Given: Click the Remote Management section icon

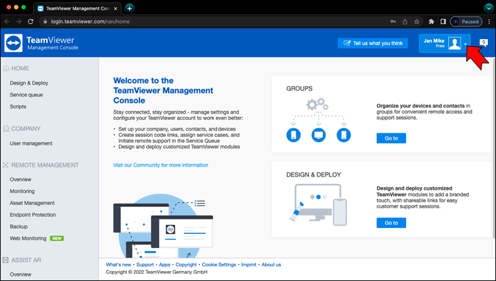Looking at the screenshot, I should [x=6, y=165].
